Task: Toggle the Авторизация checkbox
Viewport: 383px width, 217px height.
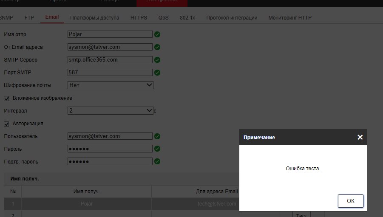Action: pyautogui.click(x=6, y=124)
